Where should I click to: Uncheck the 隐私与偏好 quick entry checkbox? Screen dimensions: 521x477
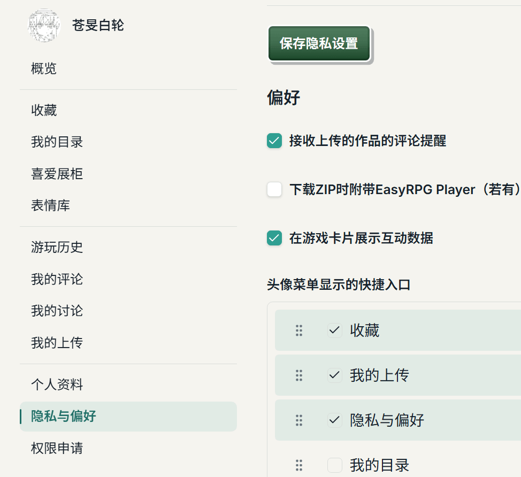(x=335, y=420)
